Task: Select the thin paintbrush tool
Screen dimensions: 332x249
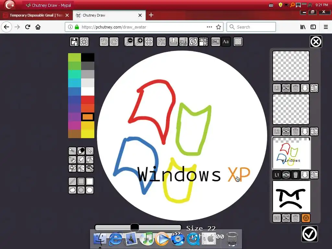Action: coord(89,151)
